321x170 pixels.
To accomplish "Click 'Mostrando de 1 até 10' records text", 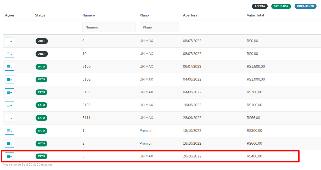I will [28, 165].
